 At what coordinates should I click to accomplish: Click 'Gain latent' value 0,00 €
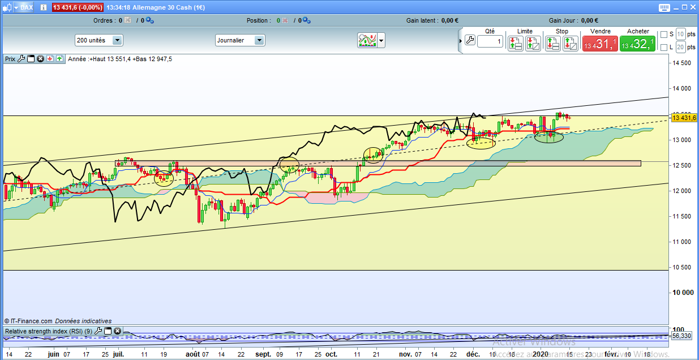[449, 20]
